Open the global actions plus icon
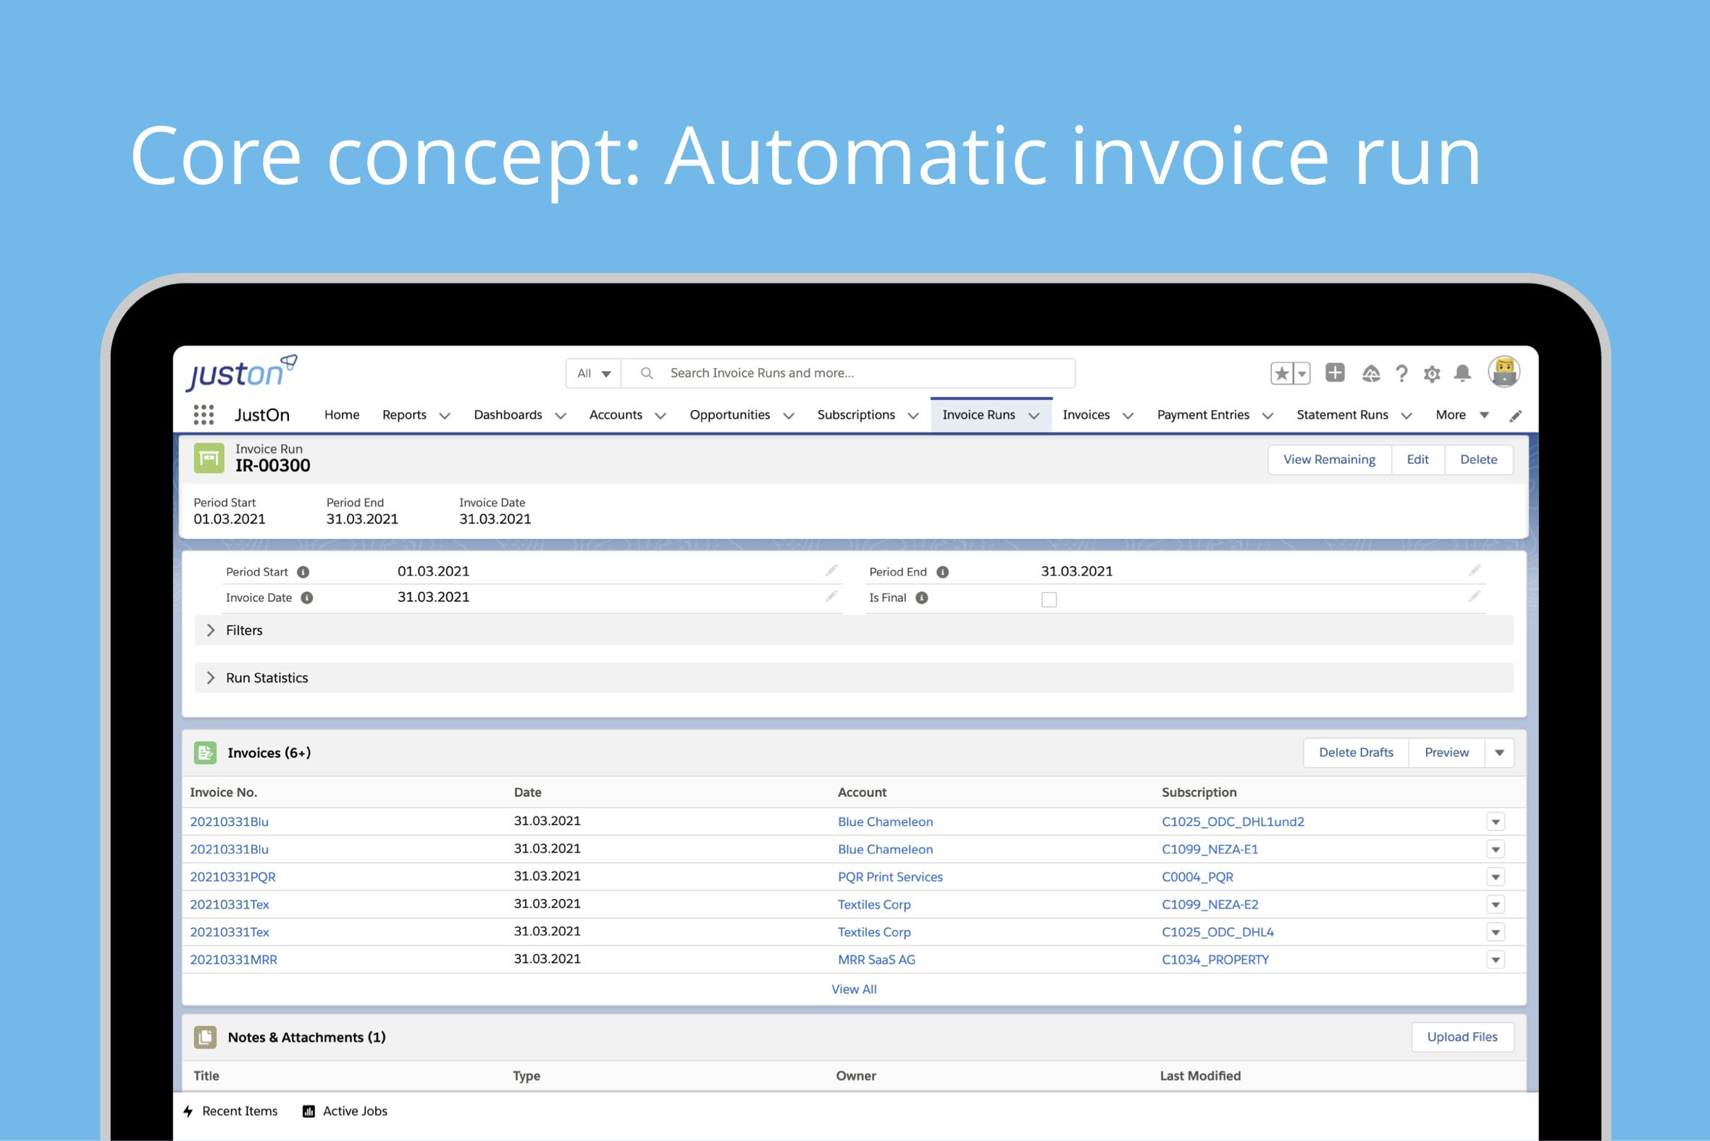The width and height of the screenshot is (1710, 1141). [x=1336, y=372]
